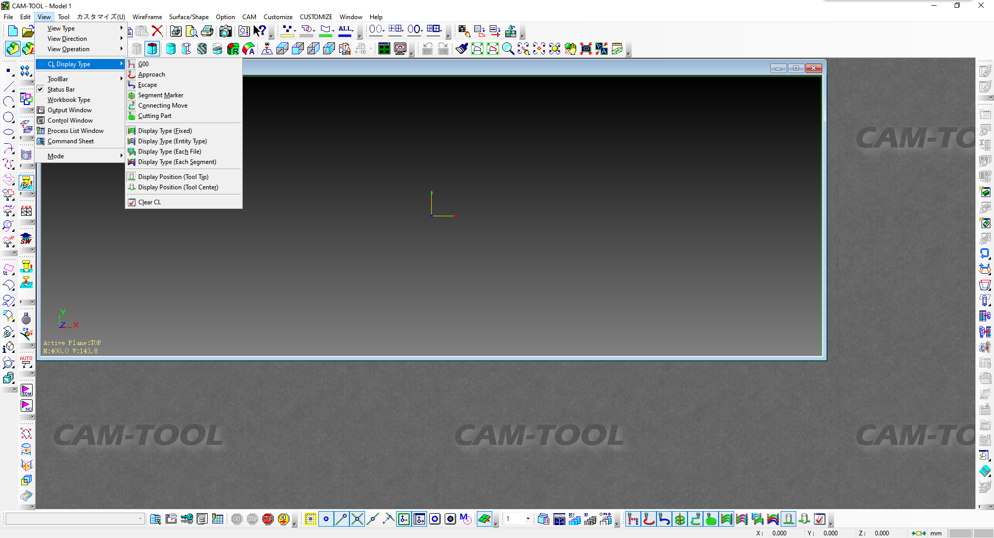Open the print preview icon
This screenshot has width=994, height=538.
[x=192, y=32]
